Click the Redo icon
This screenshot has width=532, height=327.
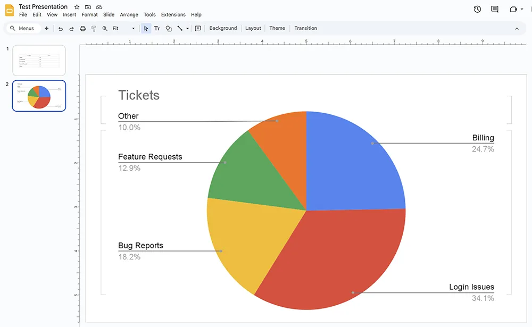(72, 28)
